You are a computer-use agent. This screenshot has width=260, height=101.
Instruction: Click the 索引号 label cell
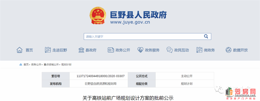[56, 76]
